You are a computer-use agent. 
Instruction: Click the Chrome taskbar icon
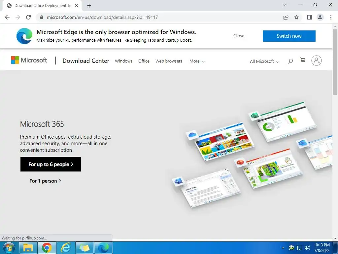pyautogui.click(x=47, y=248)
